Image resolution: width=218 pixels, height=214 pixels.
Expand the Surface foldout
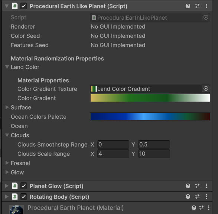pos(7,107)
